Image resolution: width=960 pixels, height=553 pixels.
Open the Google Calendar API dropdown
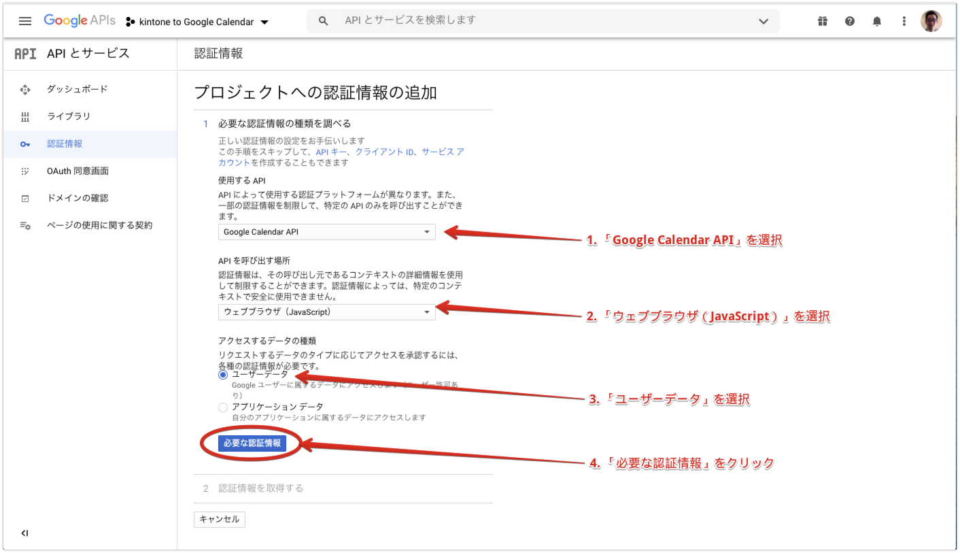click(x=326, y=232)
